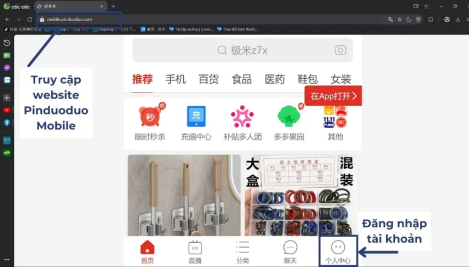Add sidebar app with plus icon
This screenshot has height=267, width=469.
tap(7, 98)
